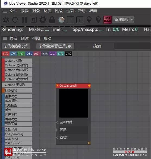Open the 对象 menu
The width and height of the screenshot is (151, 159).
[36, 11]
